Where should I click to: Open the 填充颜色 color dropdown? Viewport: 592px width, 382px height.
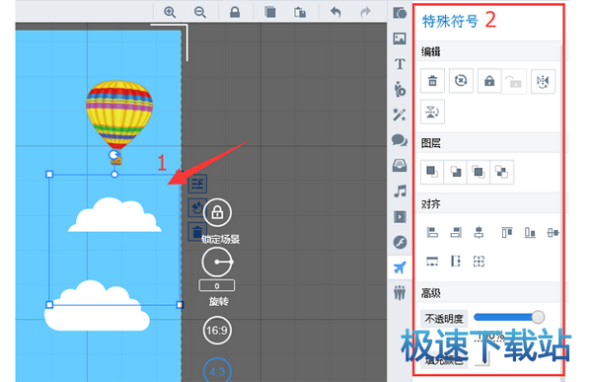482,358
